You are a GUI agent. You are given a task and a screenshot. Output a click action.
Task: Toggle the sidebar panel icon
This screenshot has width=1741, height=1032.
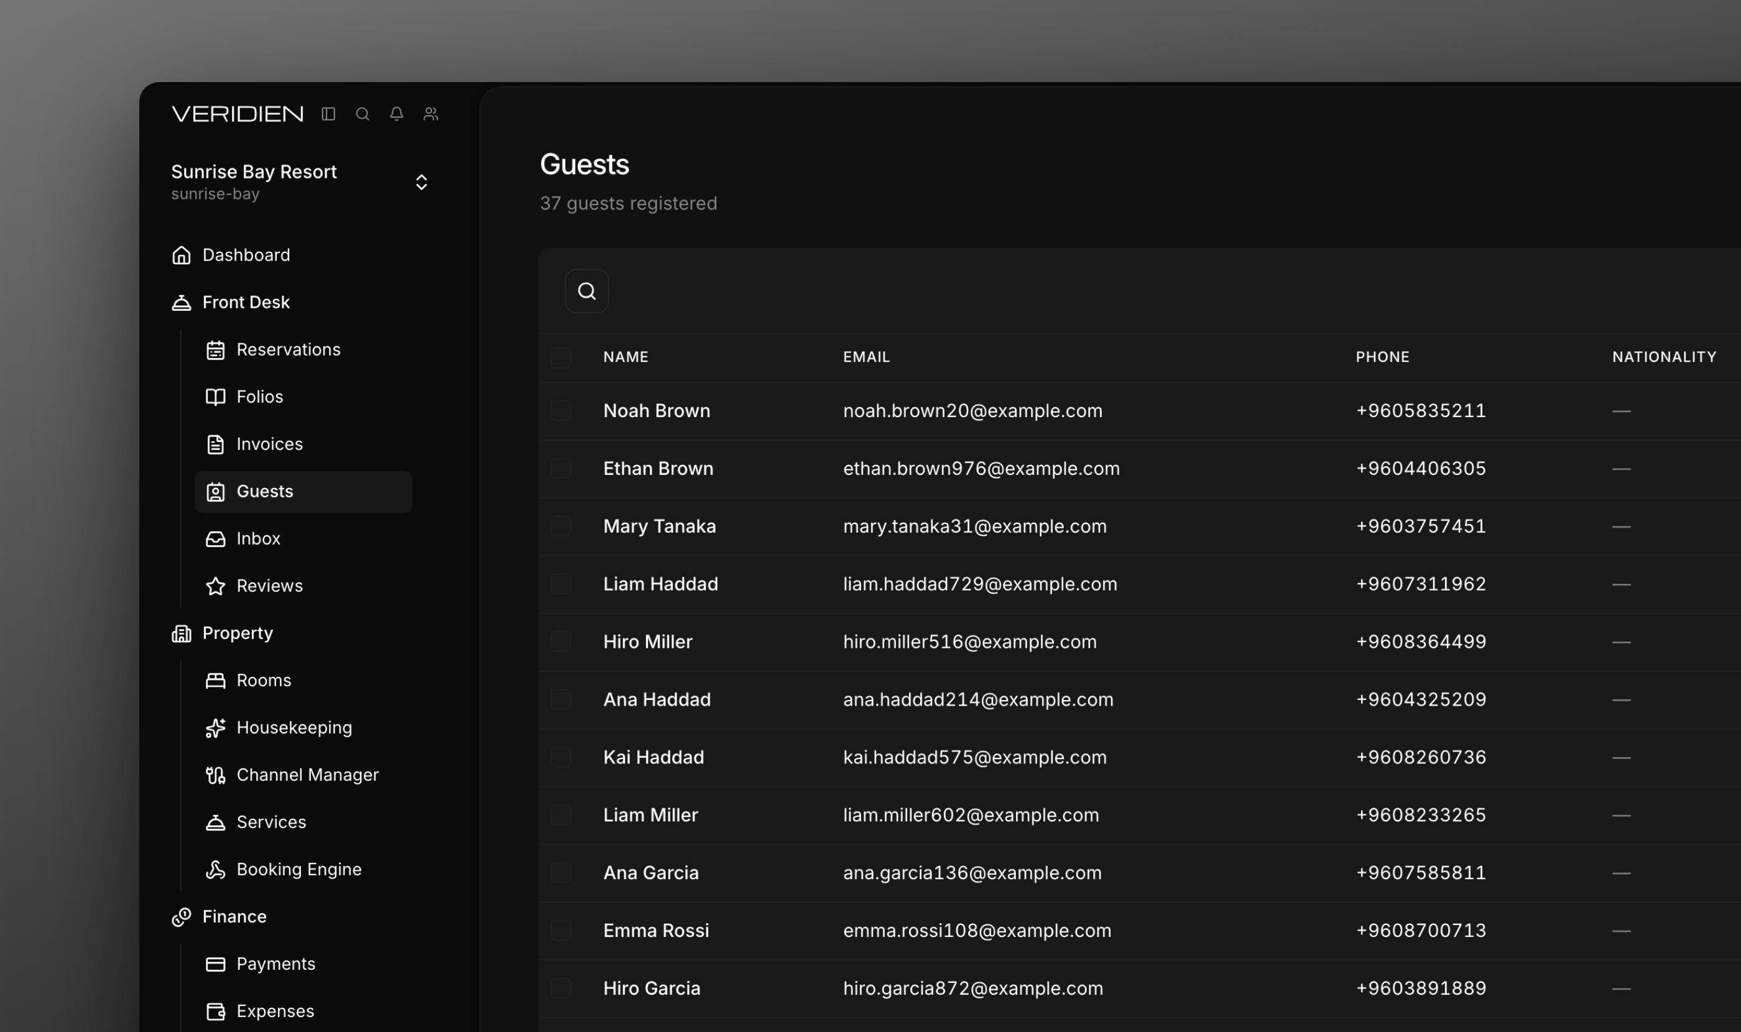click(x=328, y=113)
